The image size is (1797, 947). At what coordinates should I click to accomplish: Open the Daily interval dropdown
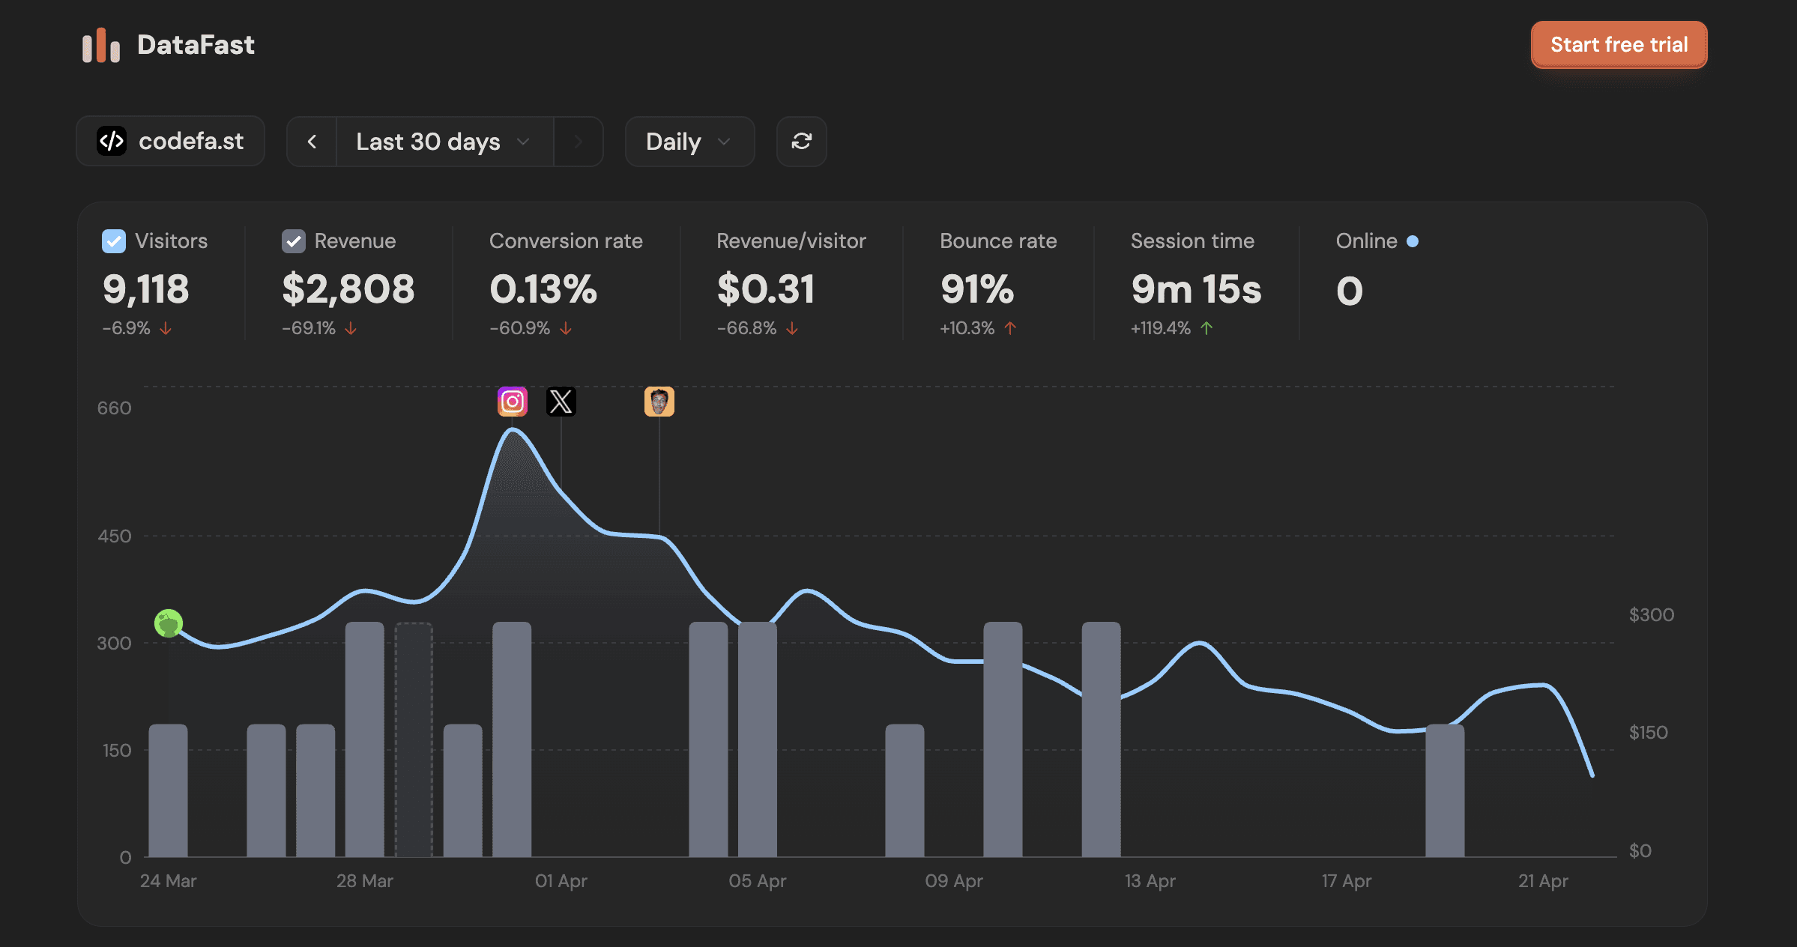coord(689,142)
